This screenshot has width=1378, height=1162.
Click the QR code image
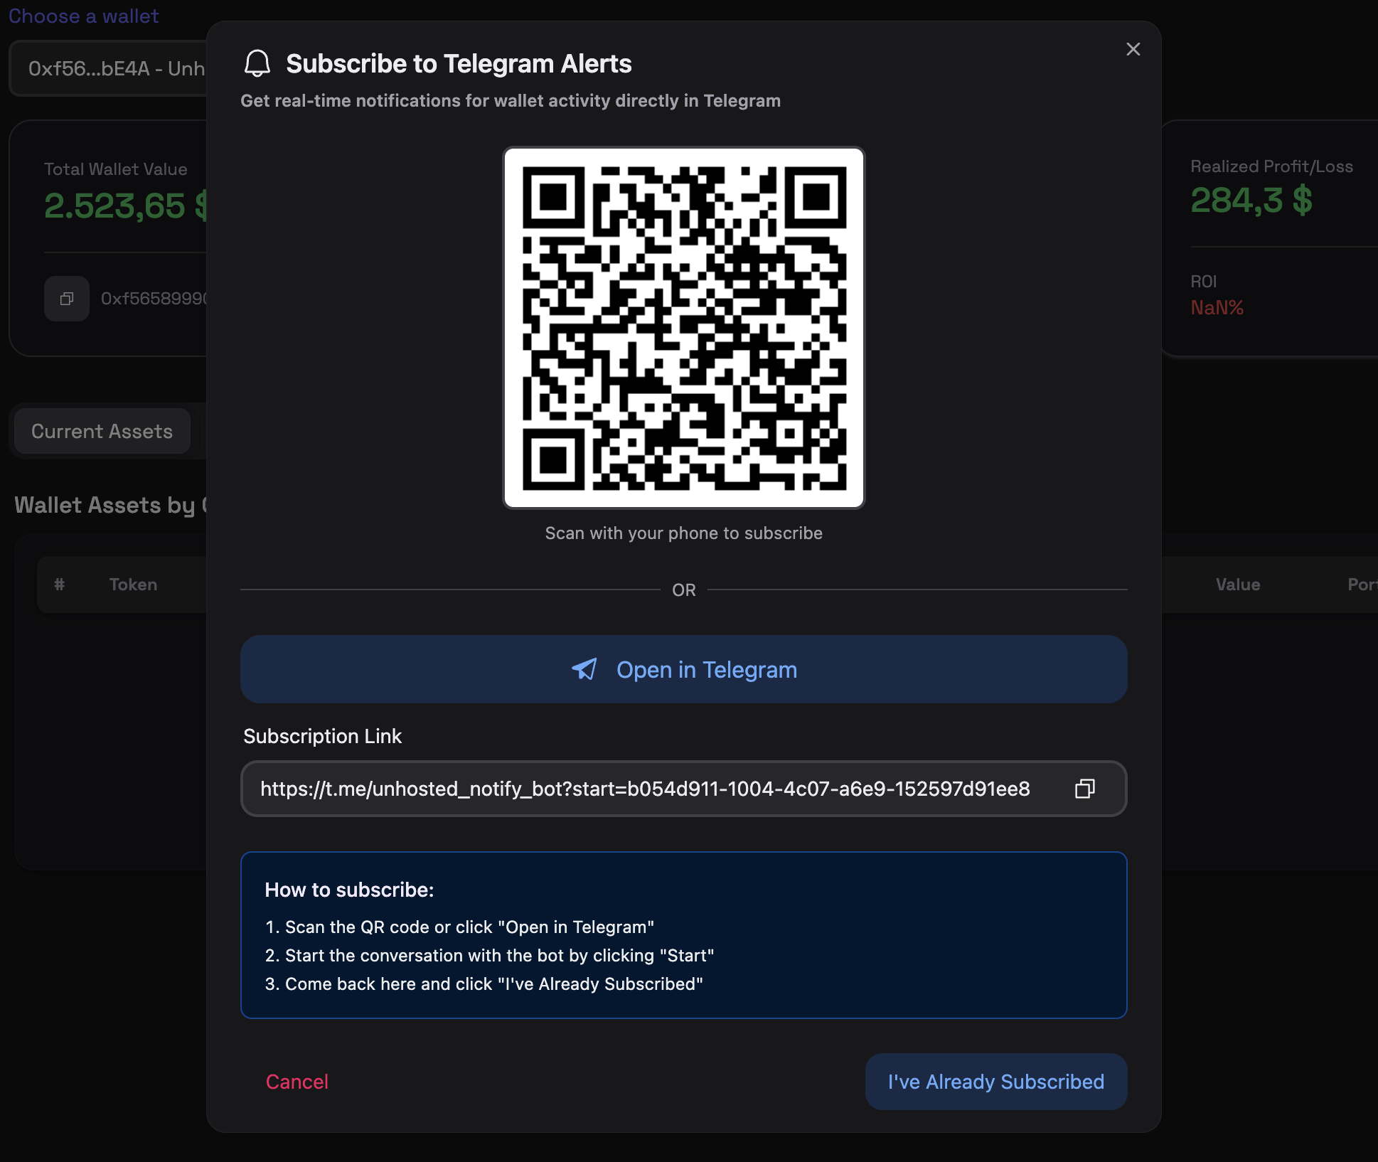(x=683, y=328)
